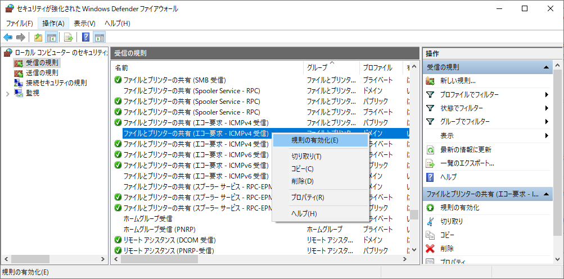This screenshot has height=279, width=564.
Task: Select 接続セキュリティの規則 in the tree
Action: (x=56, y=83)
